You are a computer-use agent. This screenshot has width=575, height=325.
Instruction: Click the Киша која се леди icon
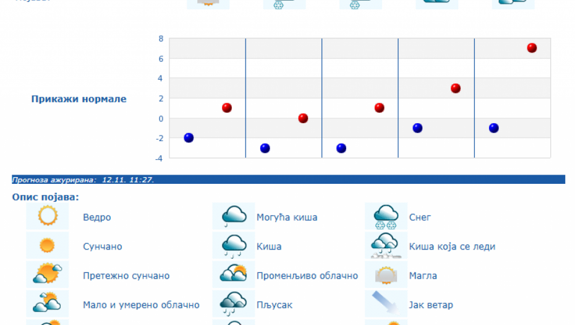[x=386, y=245]
